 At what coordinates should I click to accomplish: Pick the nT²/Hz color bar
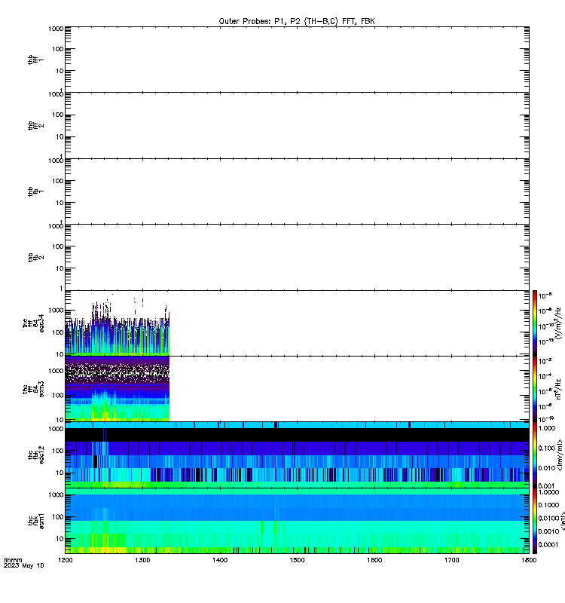[535, 389]
